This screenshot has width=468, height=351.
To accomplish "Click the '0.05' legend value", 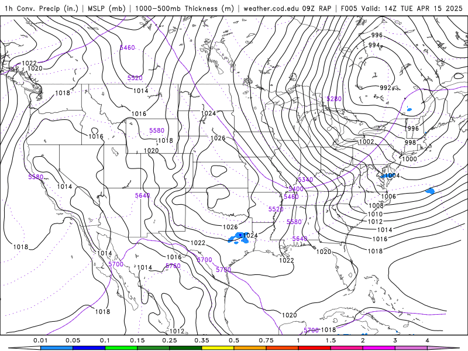I will pos(73,340).
